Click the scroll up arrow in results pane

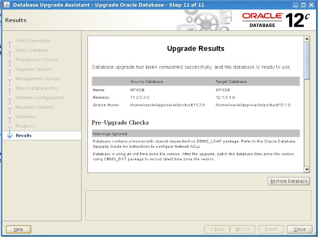click(x=307, y=39)
